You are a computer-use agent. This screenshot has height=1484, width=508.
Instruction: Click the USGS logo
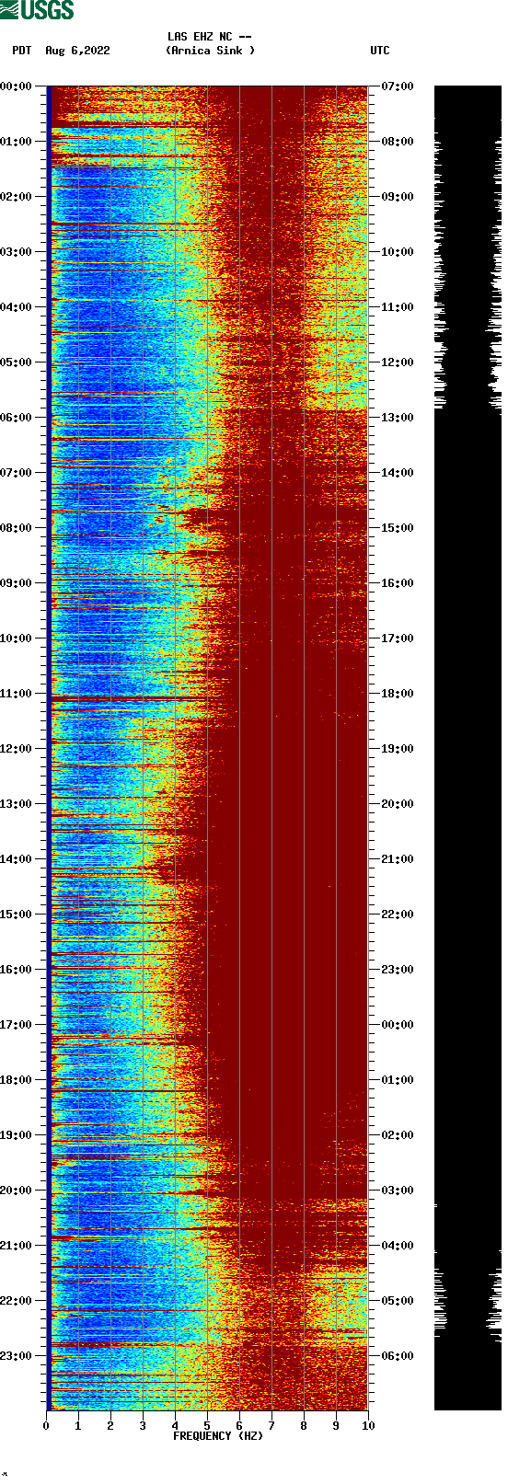37,10
